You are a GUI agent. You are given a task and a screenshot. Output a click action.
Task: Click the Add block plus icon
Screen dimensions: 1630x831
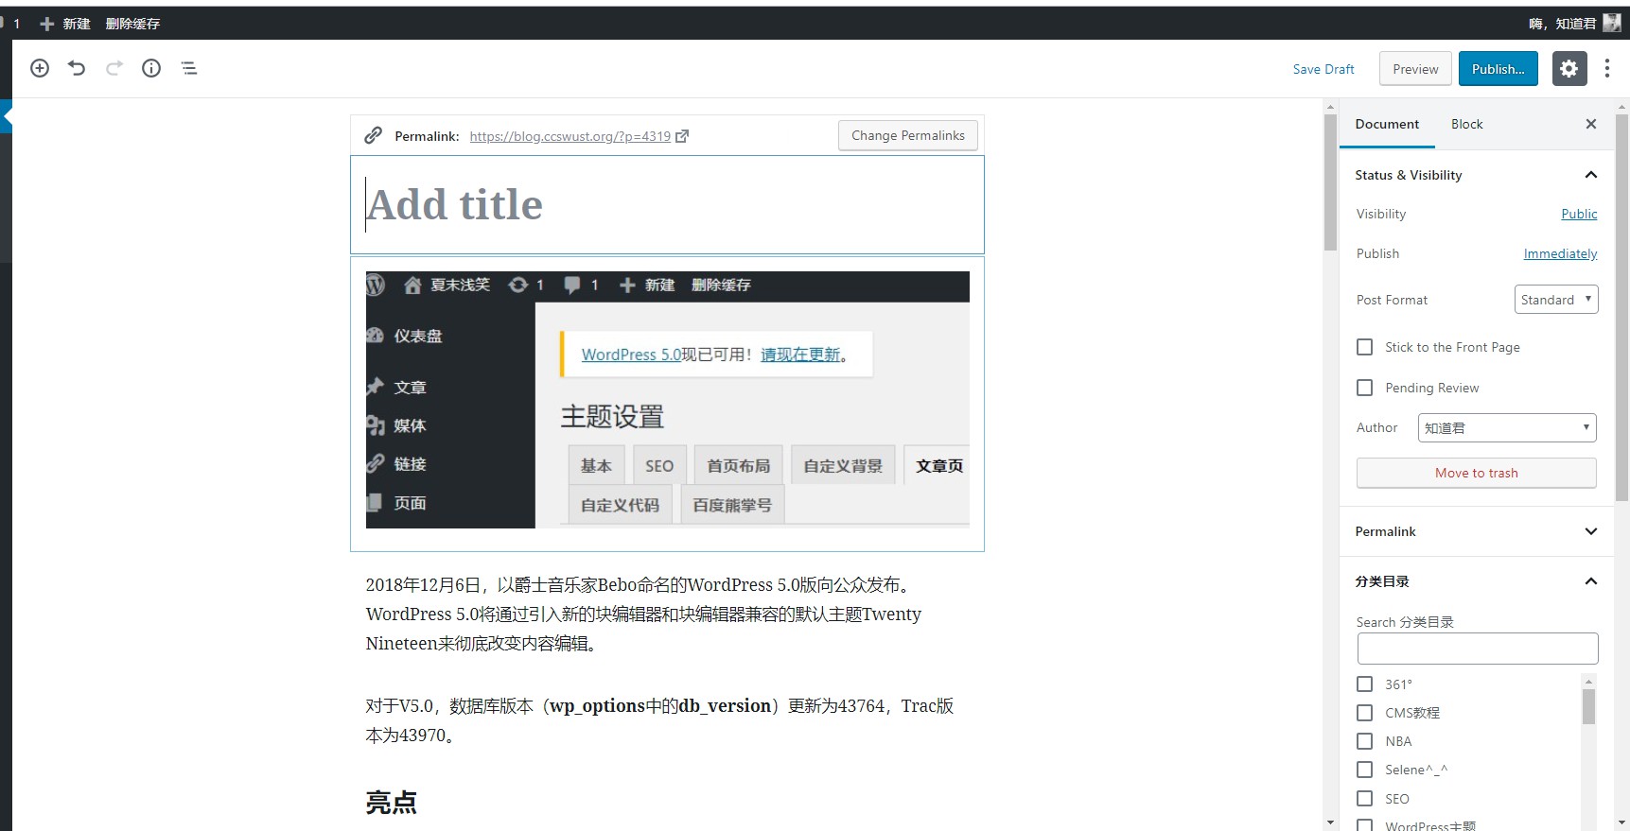(x=40, y=68)
